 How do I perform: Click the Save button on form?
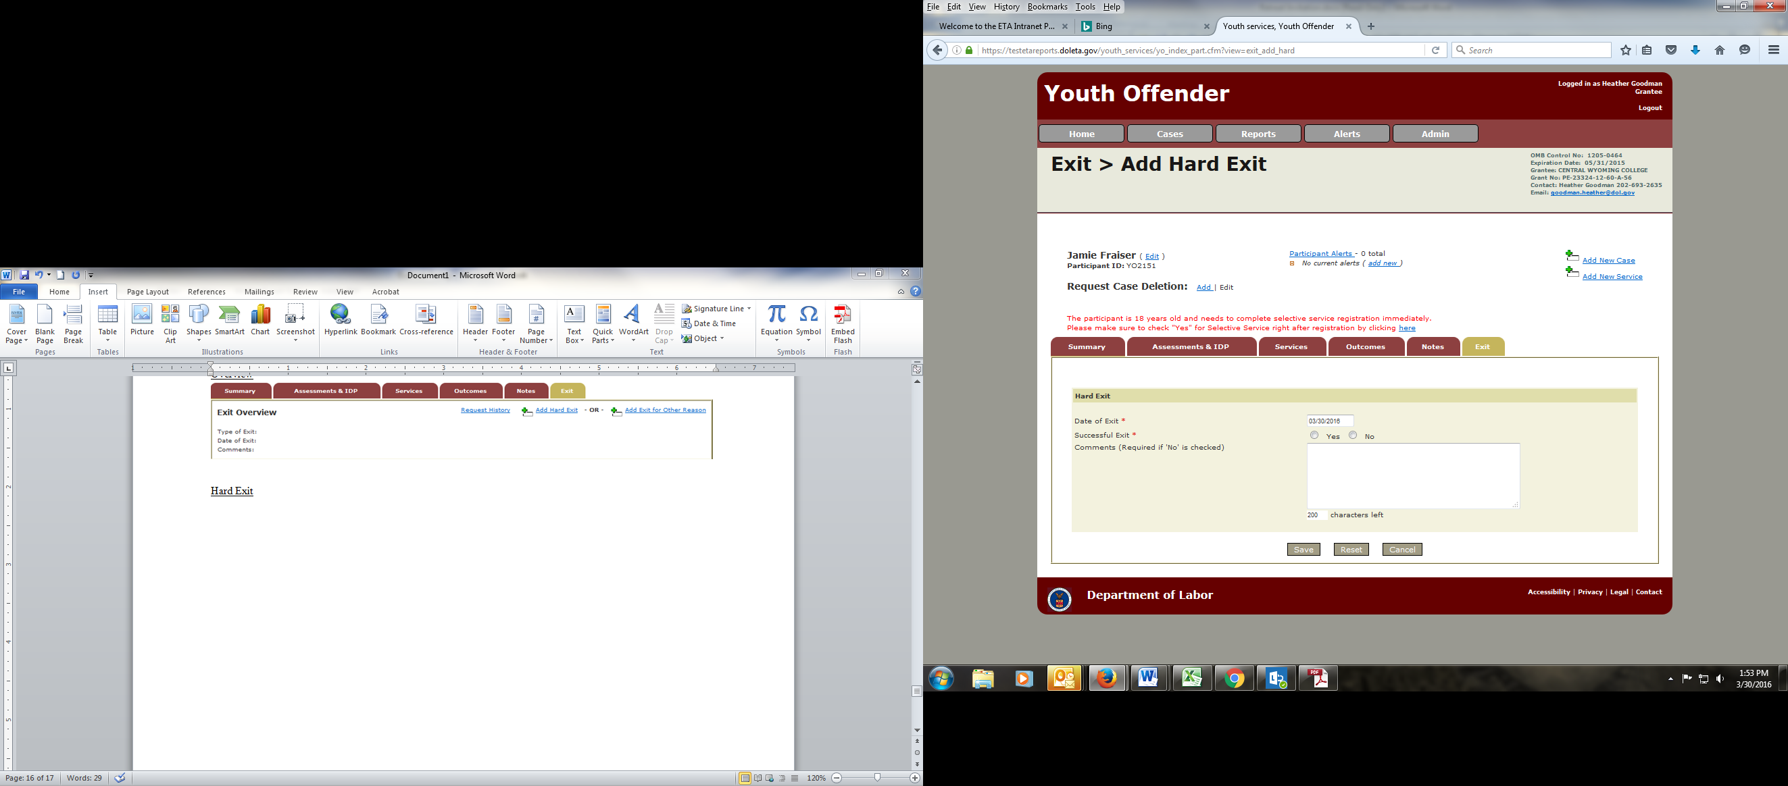[1303, 550]
